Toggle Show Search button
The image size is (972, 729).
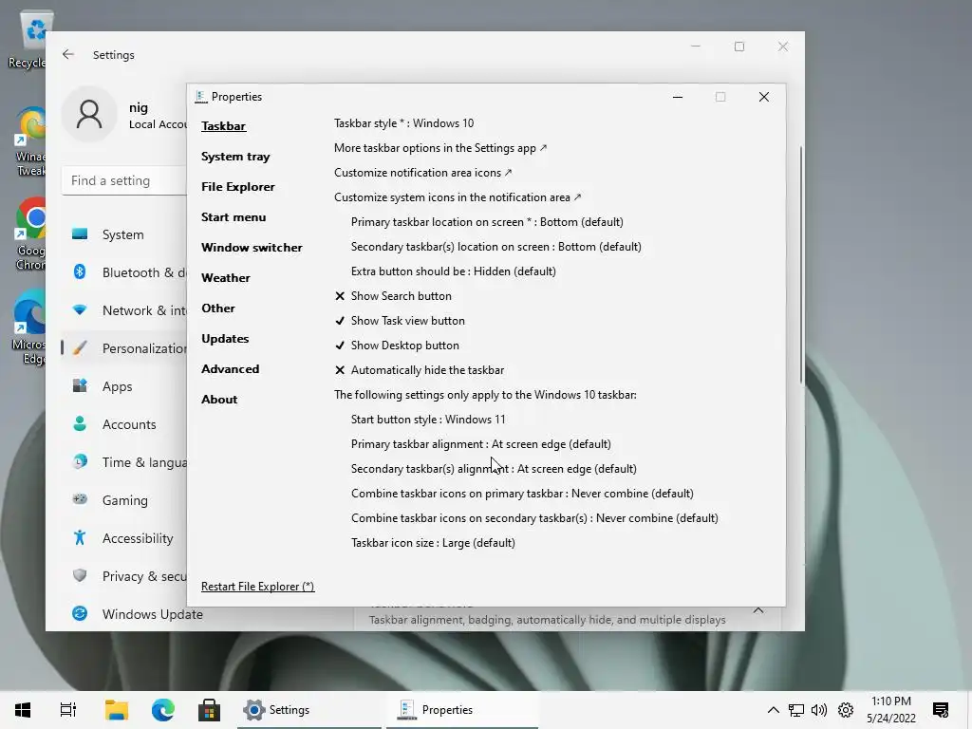click(393, 296)
